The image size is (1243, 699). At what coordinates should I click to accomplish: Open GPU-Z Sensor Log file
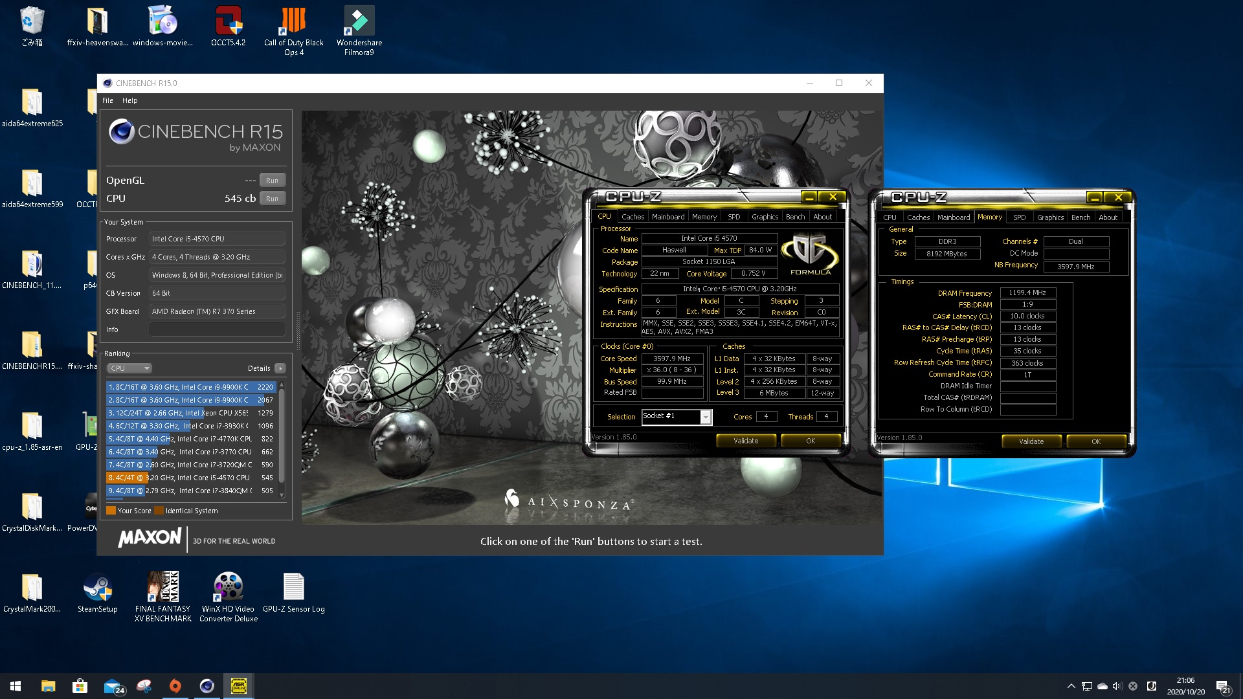coord(294,593)
